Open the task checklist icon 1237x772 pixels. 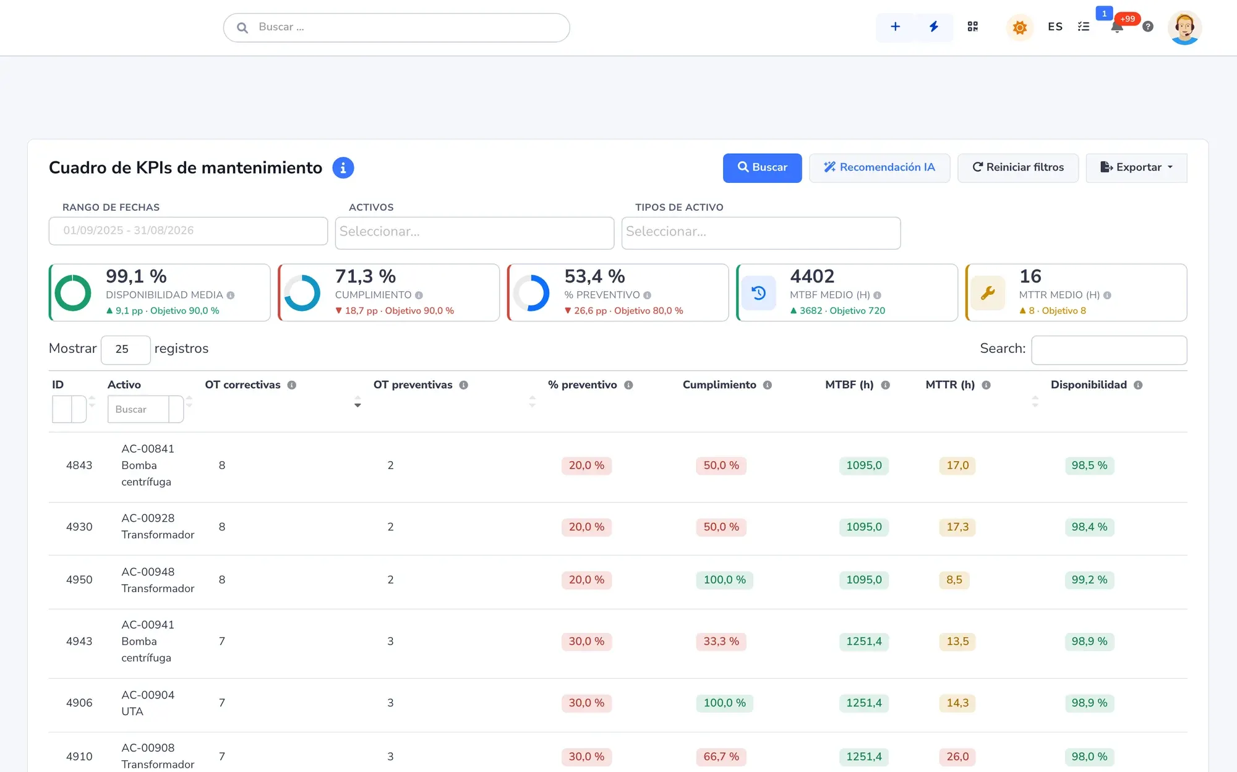click(1084, 27)
